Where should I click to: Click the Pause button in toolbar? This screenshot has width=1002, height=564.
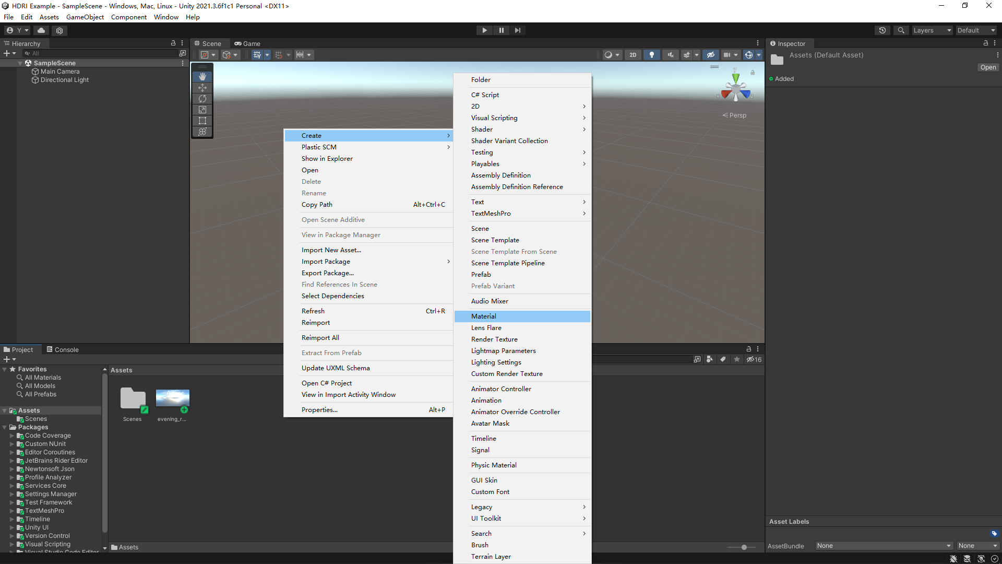[501, 30]
